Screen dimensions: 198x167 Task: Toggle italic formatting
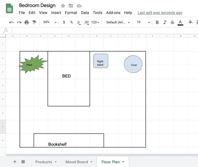(x=165, y=22)
